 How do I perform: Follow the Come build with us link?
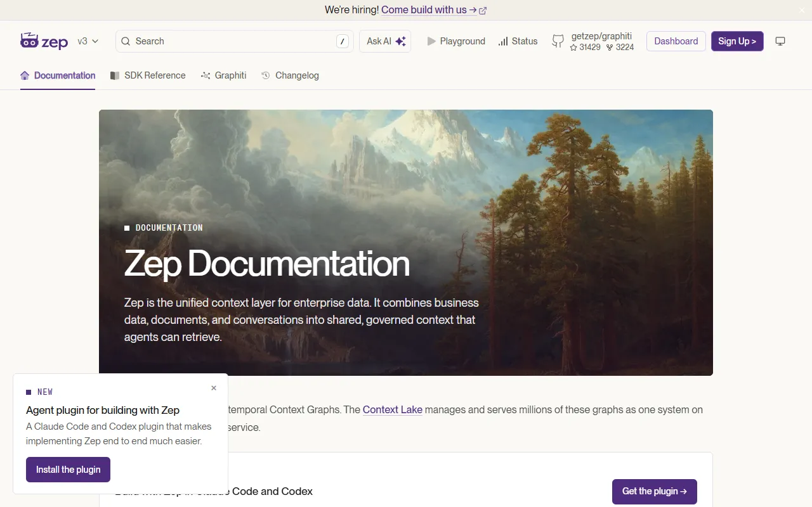point(434,10)
